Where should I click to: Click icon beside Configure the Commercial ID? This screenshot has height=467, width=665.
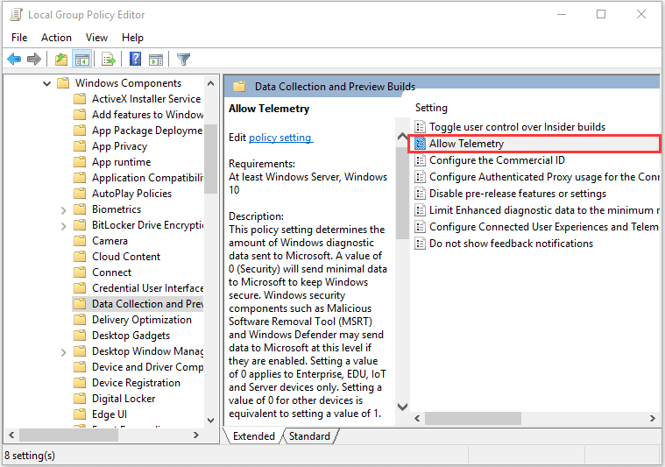tap(420, 160)
